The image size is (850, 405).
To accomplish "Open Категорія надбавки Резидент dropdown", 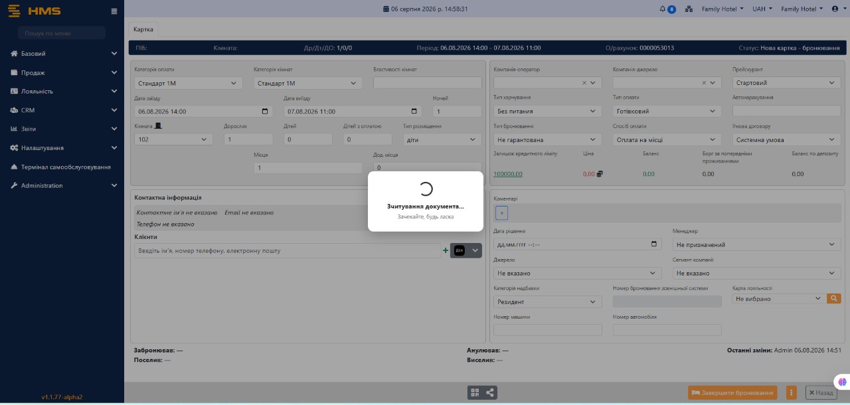I will click(x=548, y=301).
